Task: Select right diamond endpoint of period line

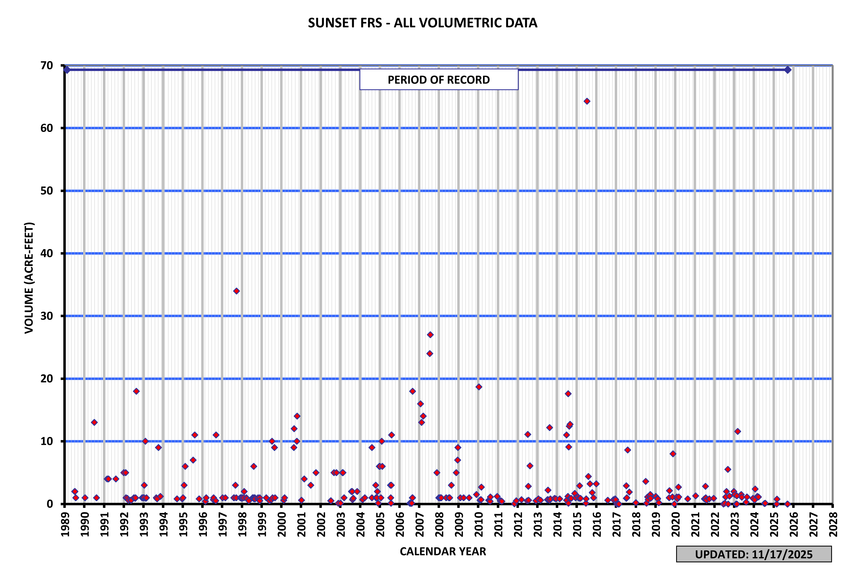Action: pyautogui.click(x=788, y=70)
